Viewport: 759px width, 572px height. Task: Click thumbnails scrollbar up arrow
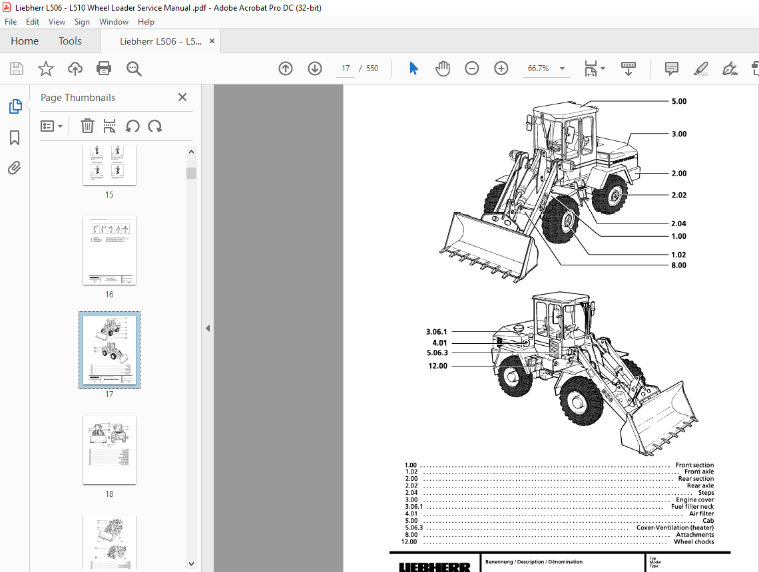[191, 152]
